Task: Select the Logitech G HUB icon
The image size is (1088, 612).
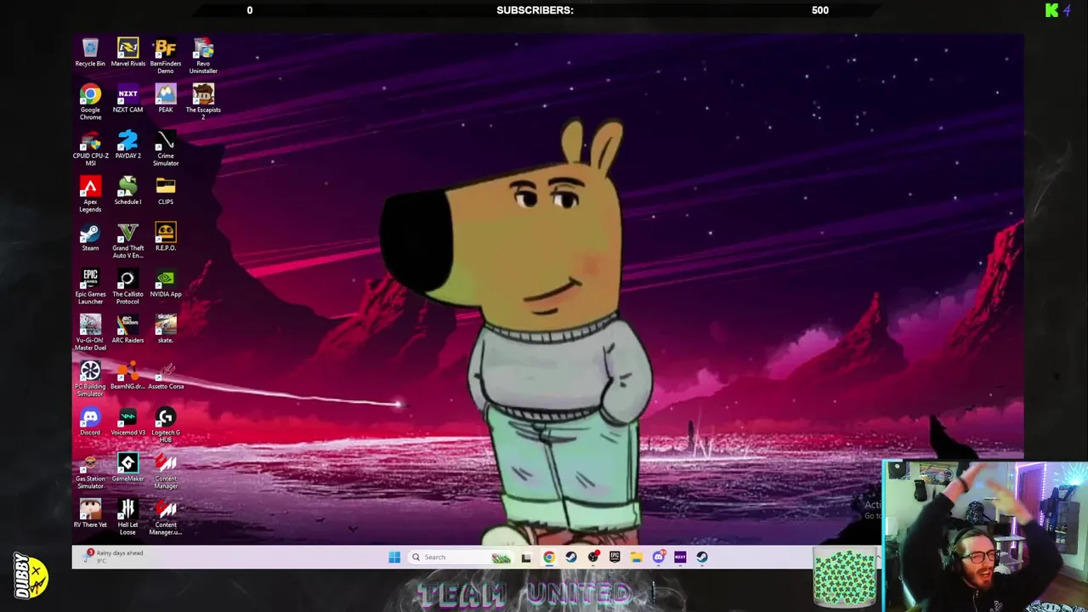Action: tap(166, 424)
